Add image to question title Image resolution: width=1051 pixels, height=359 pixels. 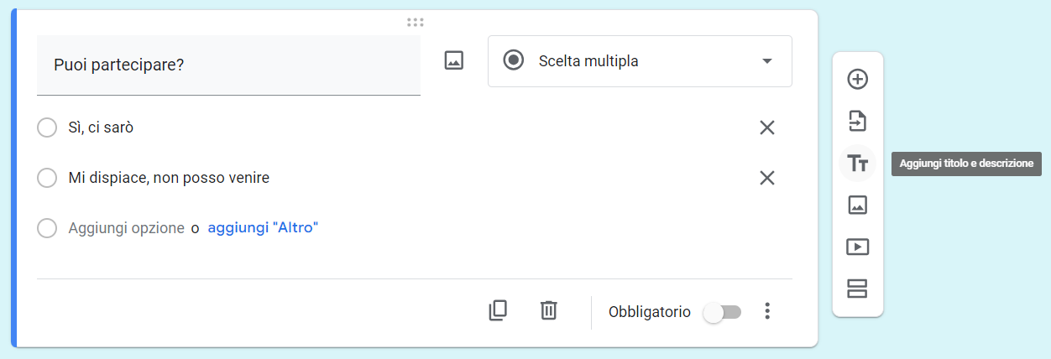[x=454, y=60]
